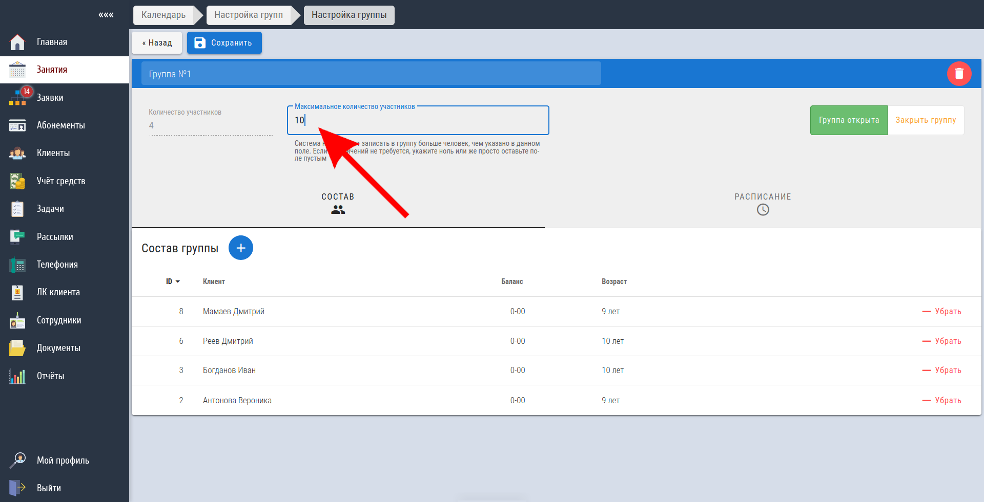Click Баланс column header
This screenshot has height=502, width=984.
[512, 281]
